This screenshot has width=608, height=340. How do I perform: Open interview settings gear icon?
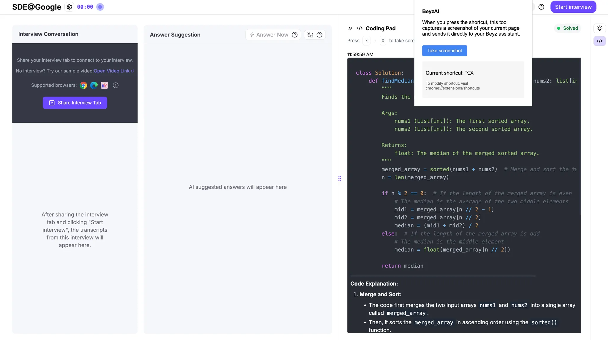click(69, 7)
